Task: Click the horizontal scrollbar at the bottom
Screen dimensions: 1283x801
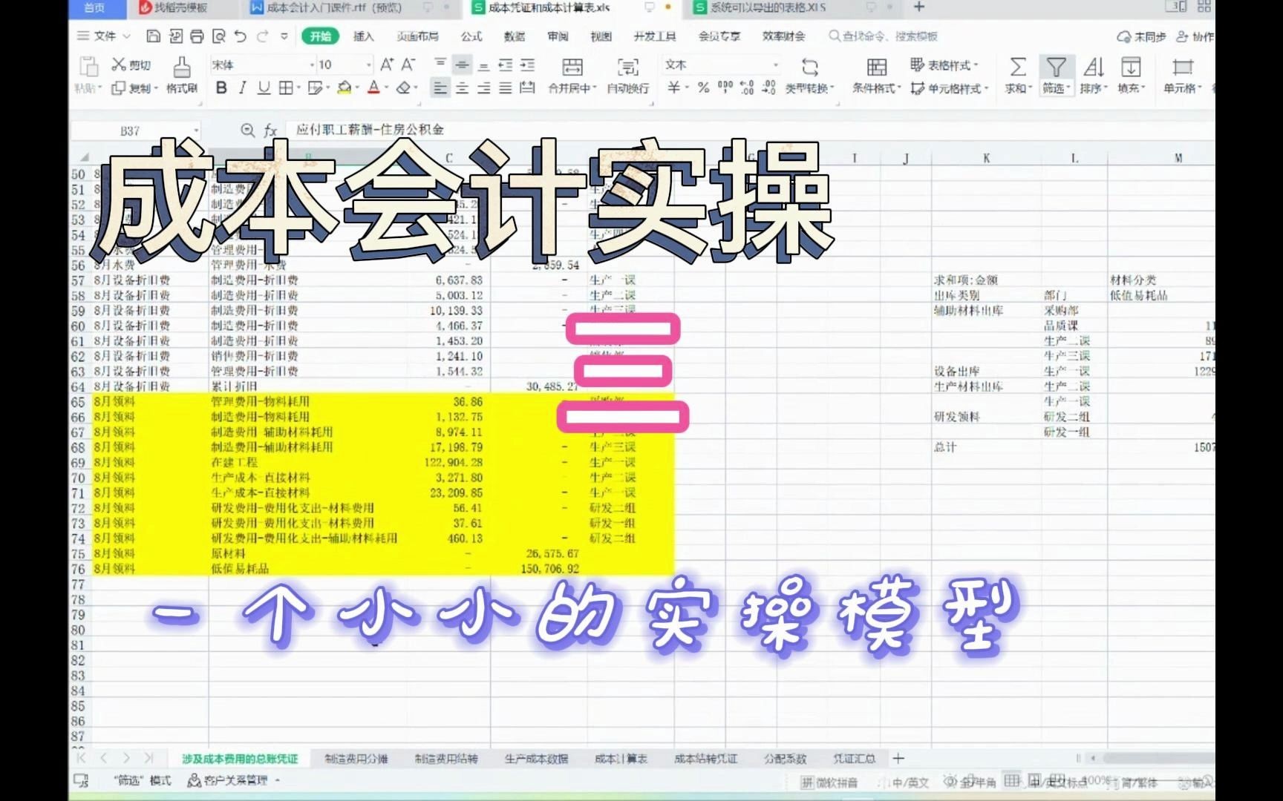Action: (x=1158, y=758)
